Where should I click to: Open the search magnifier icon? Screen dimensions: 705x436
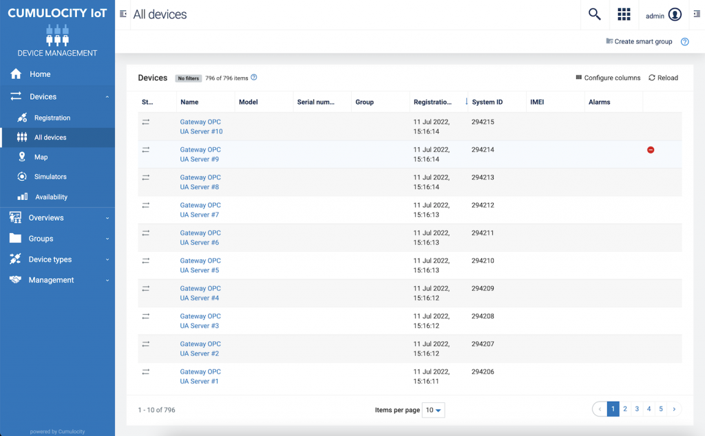pos(594,14)
